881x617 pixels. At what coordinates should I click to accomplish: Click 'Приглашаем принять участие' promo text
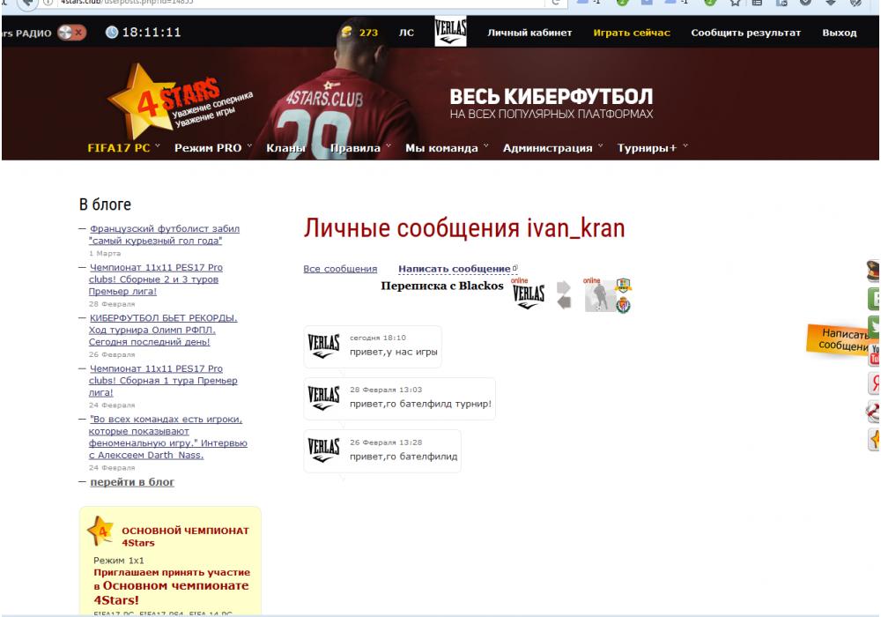click(x=172, y=585)
